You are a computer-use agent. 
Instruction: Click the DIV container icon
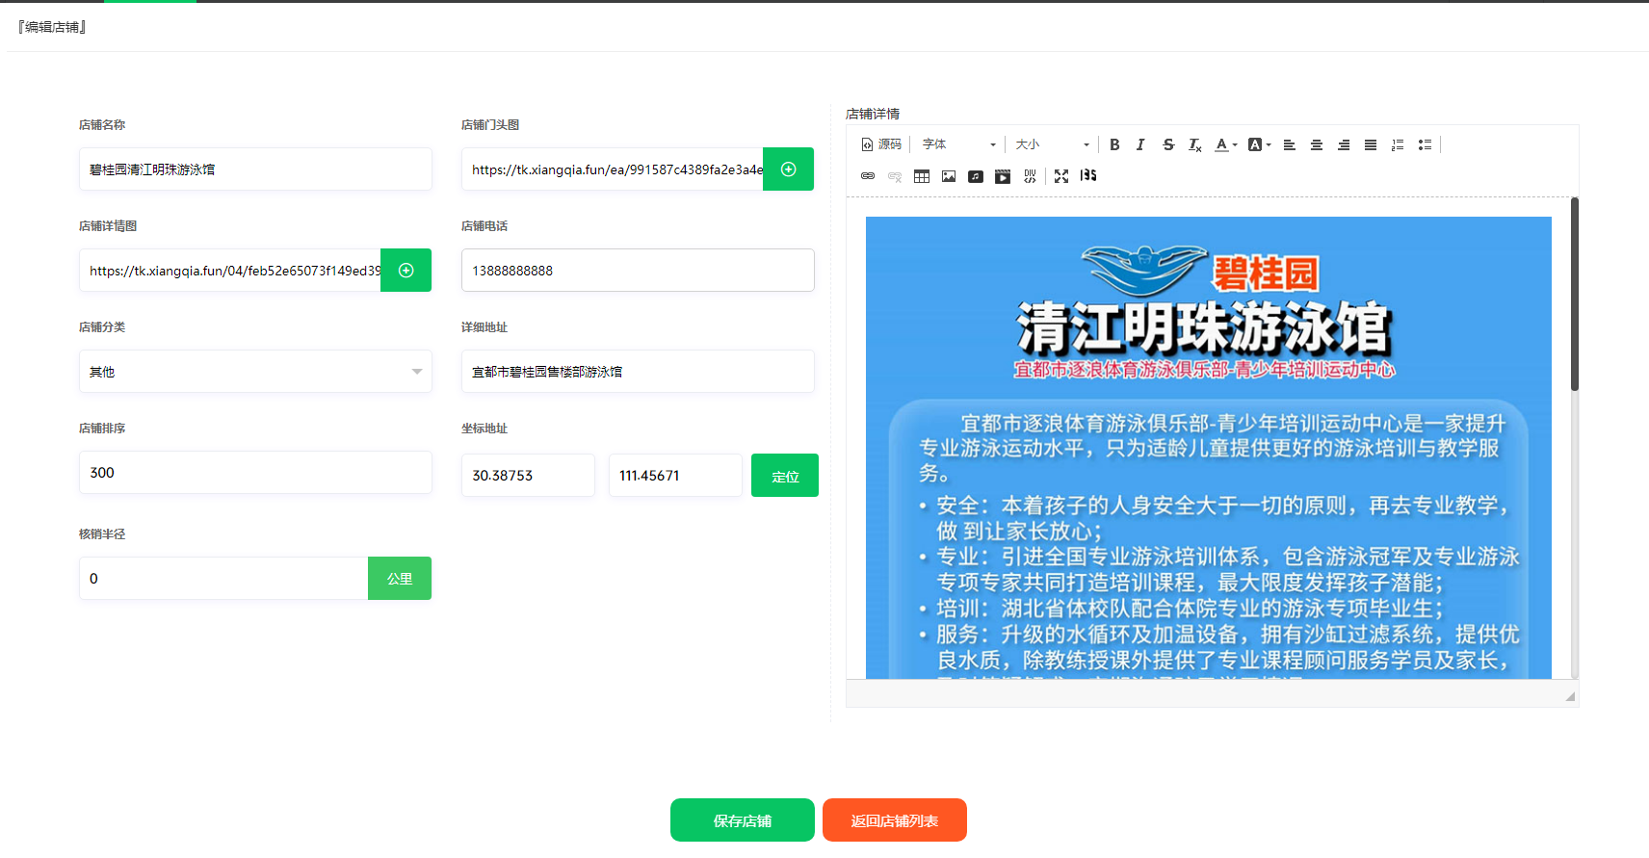pyautogui.click(x=1030, y=176)
